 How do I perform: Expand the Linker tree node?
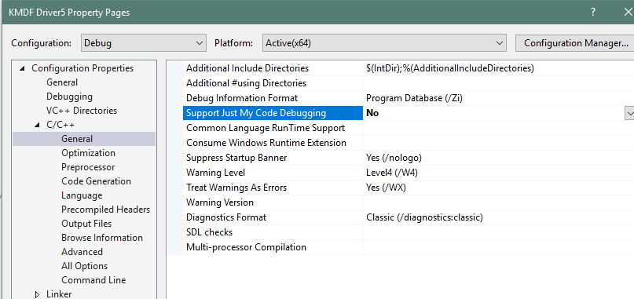(38, 294)
